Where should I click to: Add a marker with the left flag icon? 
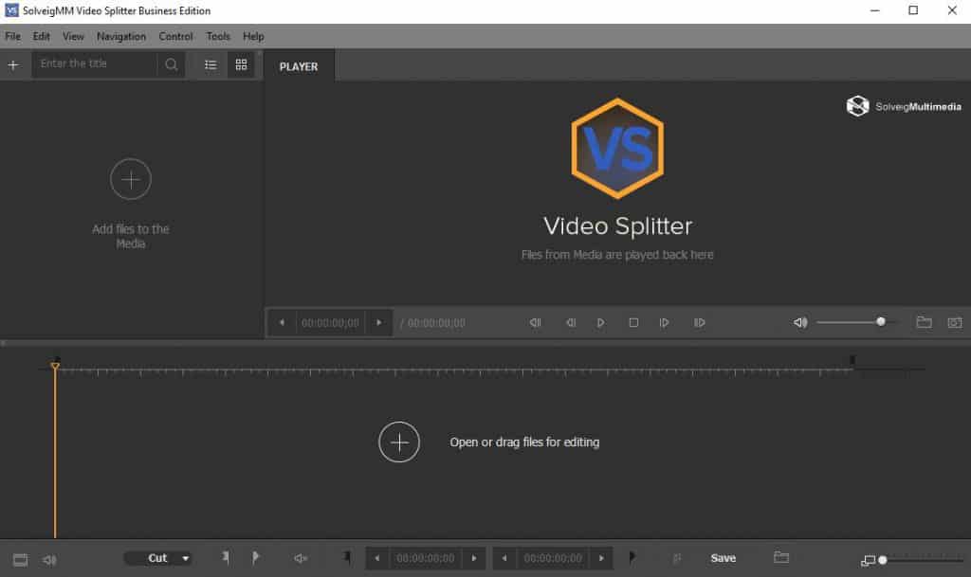point(226,558)
